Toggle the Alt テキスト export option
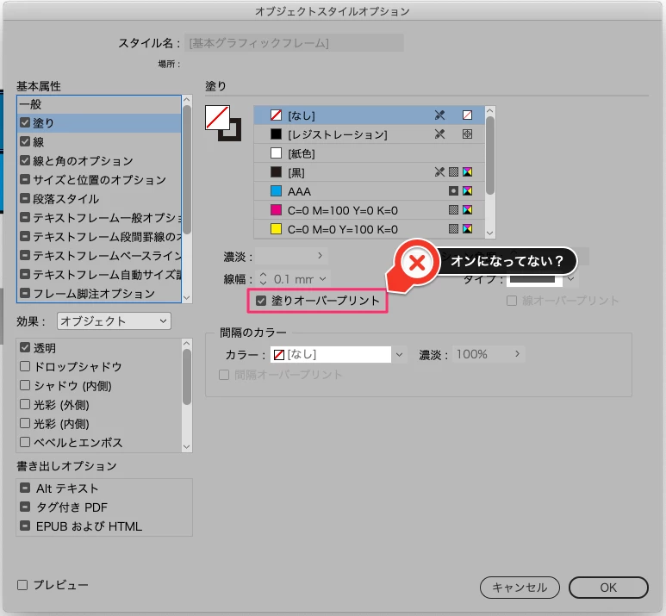The image size is (666, 616). tap(25, 488)
